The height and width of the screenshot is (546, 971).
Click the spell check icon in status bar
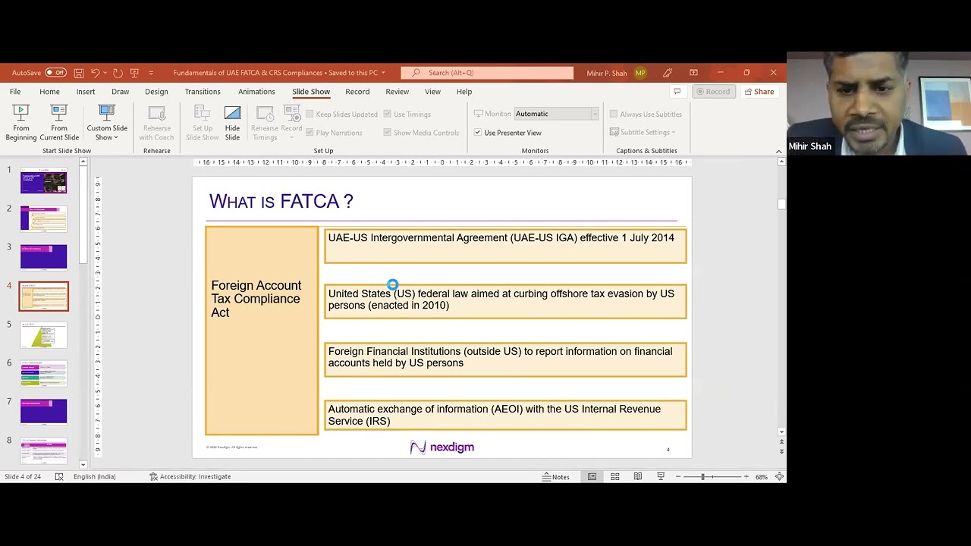(x=58, y=476)
